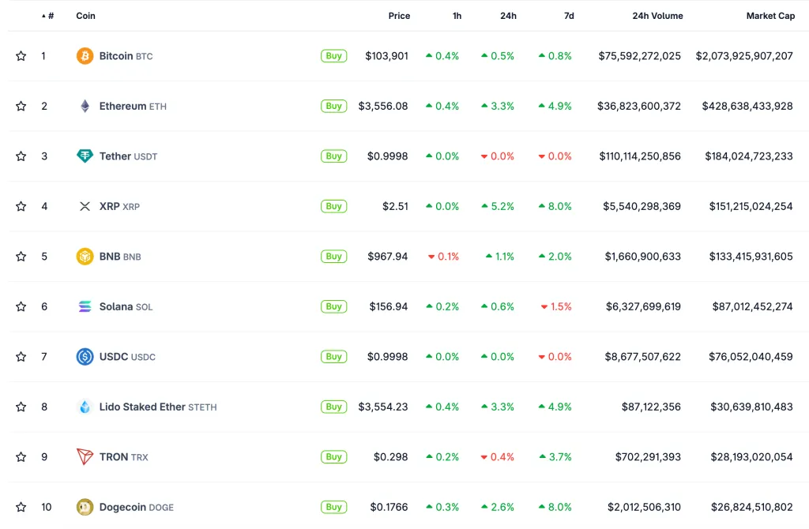
Task: Favorite Dogecoin with its star
Action: (21, 507)
